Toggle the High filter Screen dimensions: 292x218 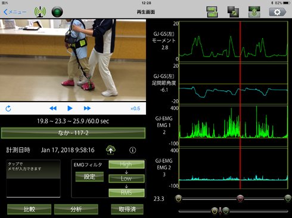point(126,165)
